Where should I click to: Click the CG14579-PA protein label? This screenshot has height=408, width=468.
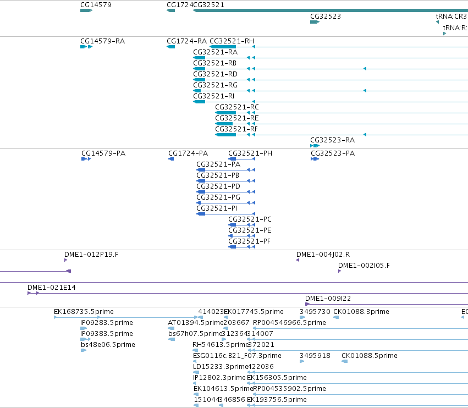click(x=103, y=153)
